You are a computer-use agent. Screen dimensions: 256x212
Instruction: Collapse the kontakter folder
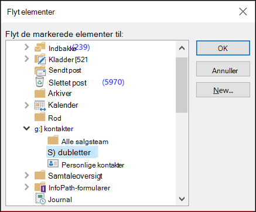point(26,128)
